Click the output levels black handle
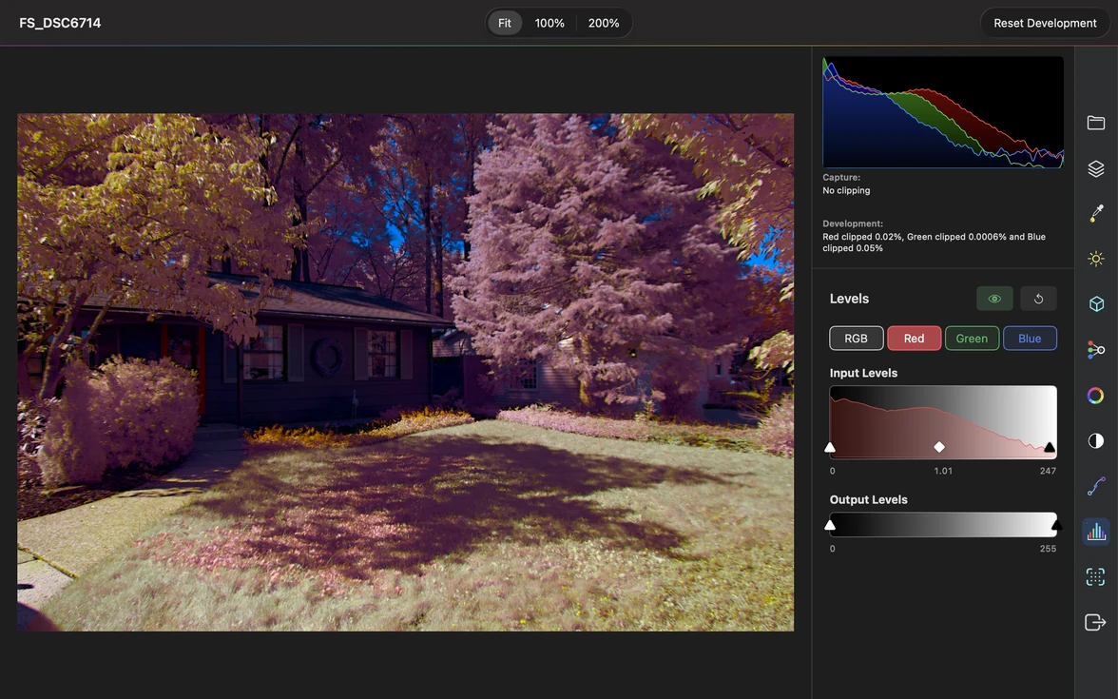Image resolution: width=1118 pixels, height=699 pixels. [x=830, y=525]
